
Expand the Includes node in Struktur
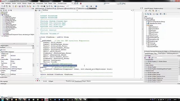pos(1,12)
